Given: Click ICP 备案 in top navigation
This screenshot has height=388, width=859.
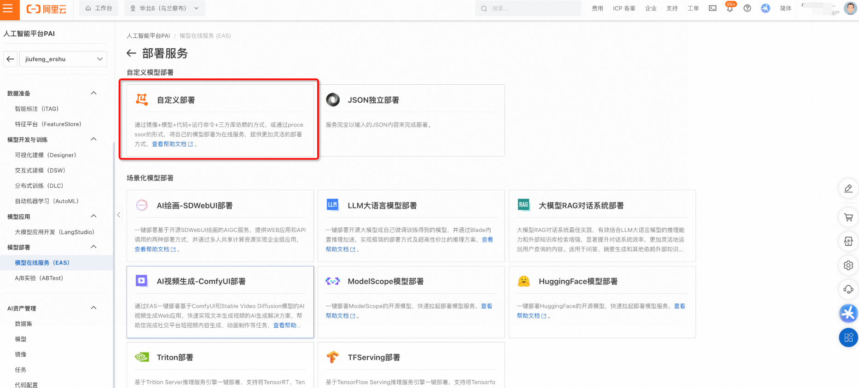Looking at the screenshot, I should point(624,8).
